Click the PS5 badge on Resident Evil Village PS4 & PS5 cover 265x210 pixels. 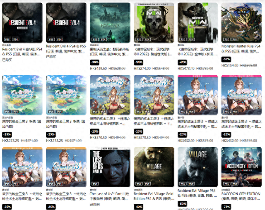pos(183,184)
